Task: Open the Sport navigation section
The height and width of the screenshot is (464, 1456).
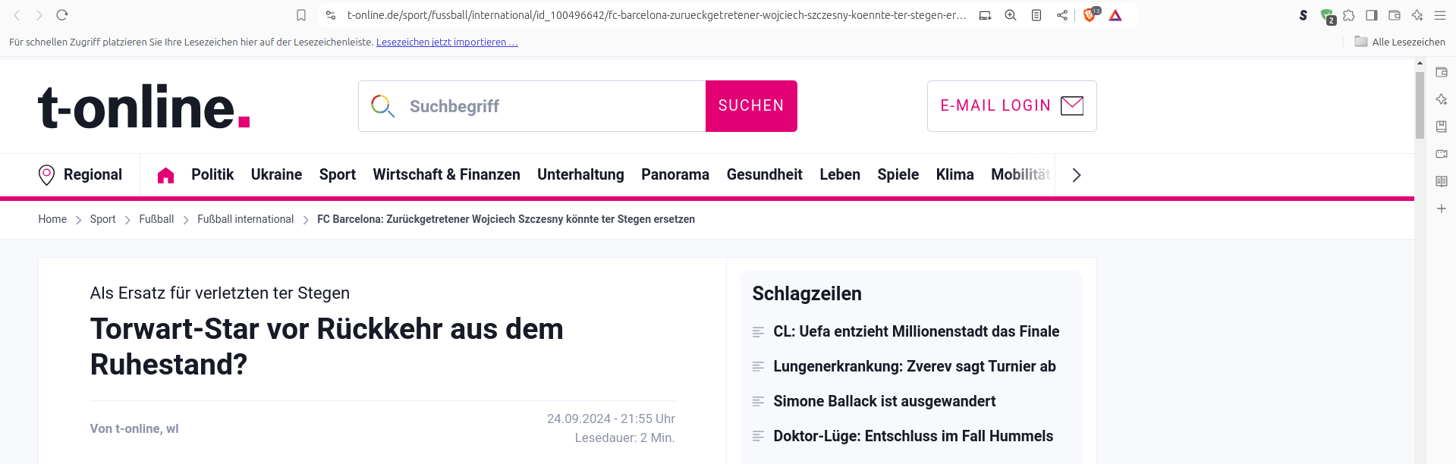Action: click(338, 174)
